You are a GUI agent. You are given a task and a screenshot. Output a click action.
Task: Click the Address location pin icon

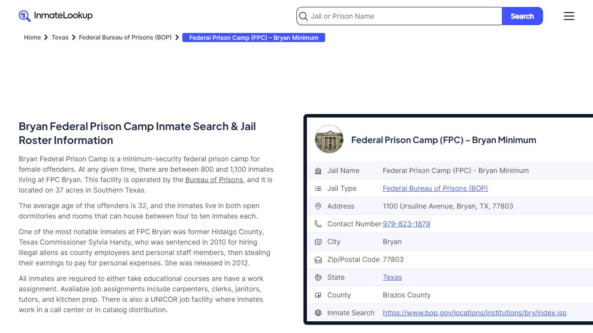click(x=318, y=206)
